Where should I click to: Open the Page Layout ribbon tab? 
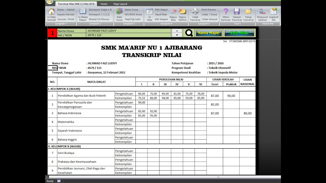(120, 4)
